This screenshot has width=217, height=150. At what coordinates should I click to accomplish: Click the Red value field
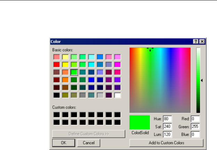[195, 119]
